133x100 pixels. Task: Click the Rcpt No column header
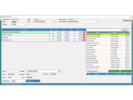pos(97,74)
